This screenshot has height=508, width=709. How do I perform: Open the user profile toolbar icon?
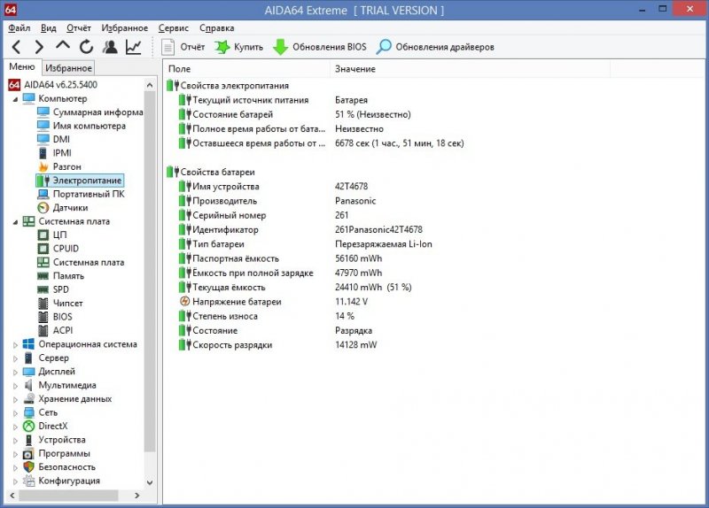pyautogui.click(x=110, y=47)
